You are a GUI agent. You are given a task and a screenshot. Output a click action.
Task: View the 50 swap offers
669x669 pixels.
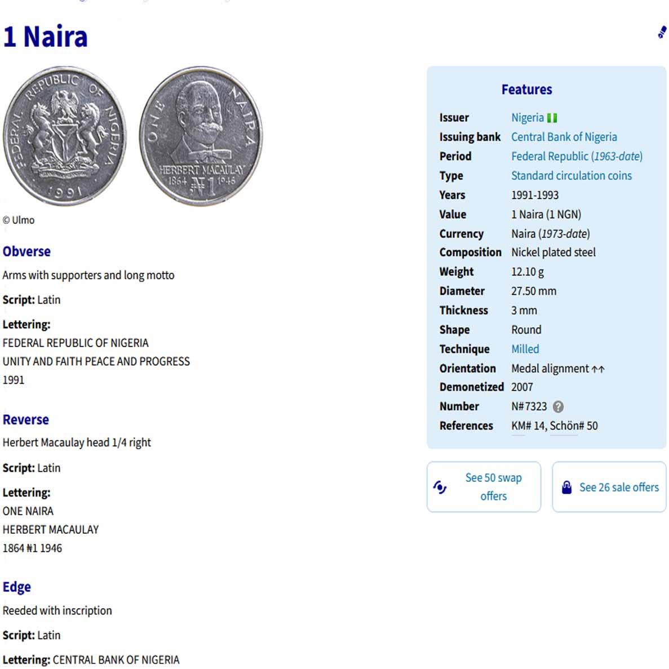tap(493, 486)
